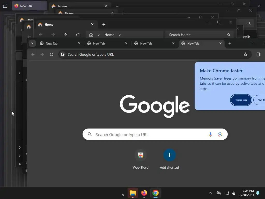Image resolution: width=265 pixels, height=199 pixels.
Task: Open the taskbar clock and date
Action: [247, 193]
